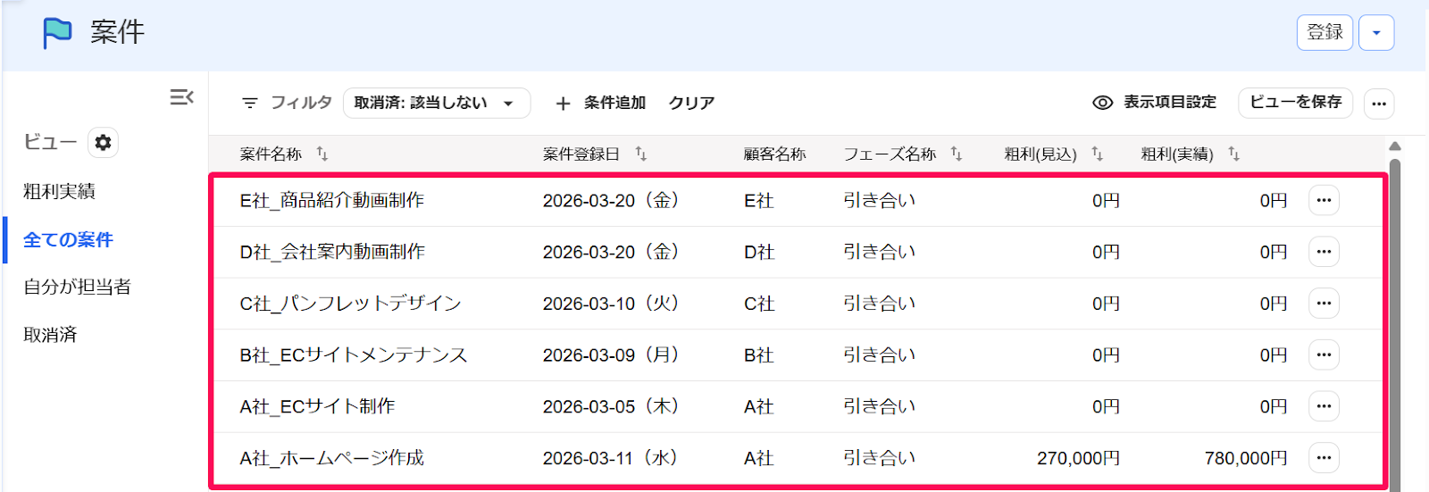Sort by 粗利(実績) column arrows
Viewport: 1429px width, 492px height.
(x=1234, y=154)
